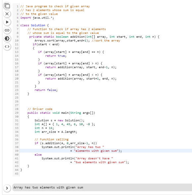Click the output text 'Array has two elements'
Screen dimensions: 192x195
coord(35,187)
